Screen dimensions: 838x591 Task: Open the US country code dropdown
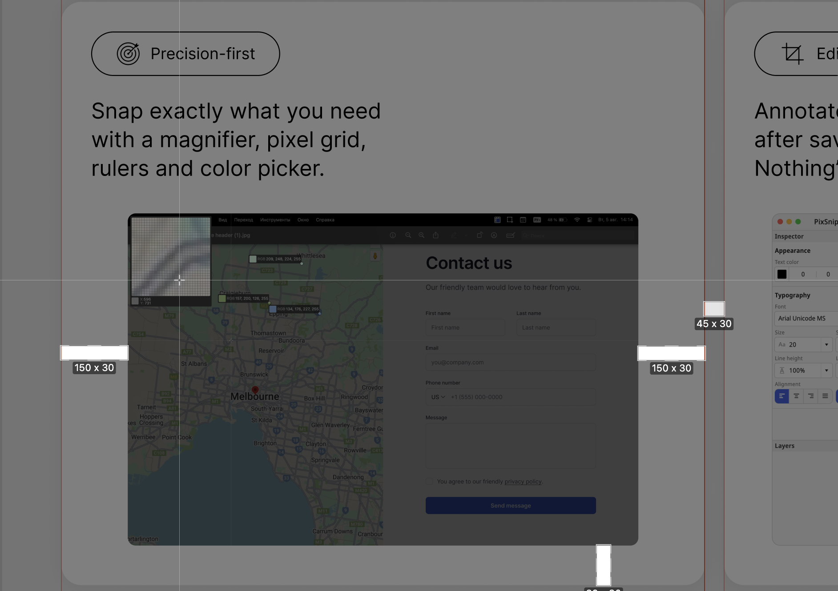click(438, 397)
